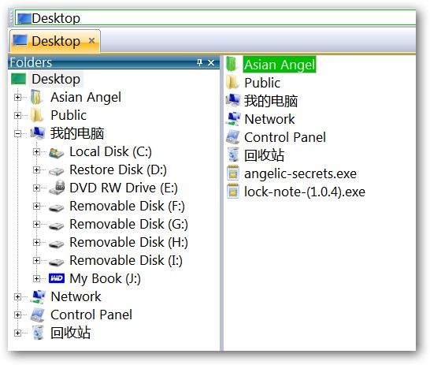The width and height of the screenshot is (430, 365).
Task: Close the Desktop tab
Action: (x=92, y=41)
